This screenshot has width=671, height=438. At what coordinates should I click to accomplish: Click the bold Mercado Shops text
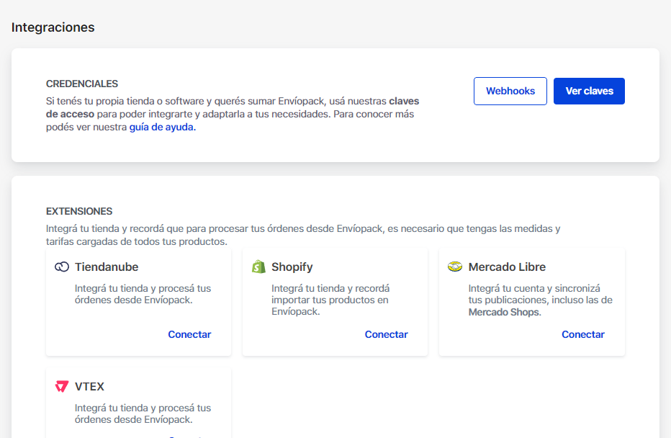[505, 312]
